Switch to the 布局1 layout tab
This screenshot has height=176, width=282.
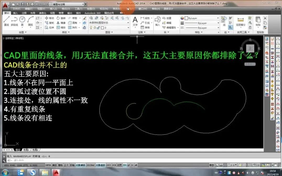pyautogui.click(x=26, y=150)
